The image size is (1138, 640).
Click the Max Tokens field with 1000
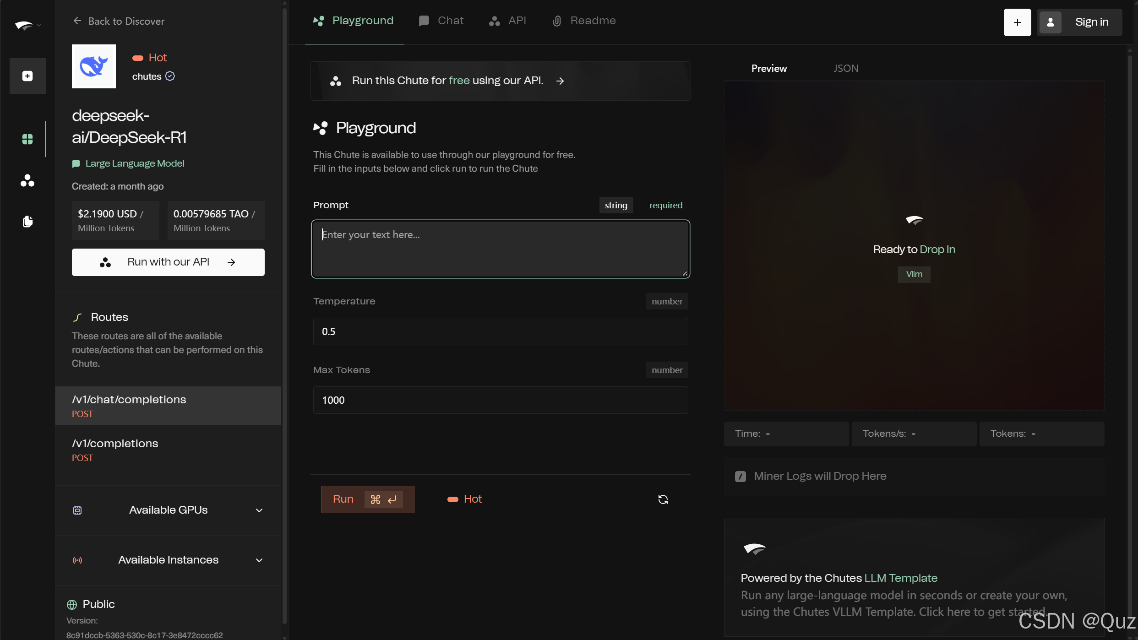501,400
